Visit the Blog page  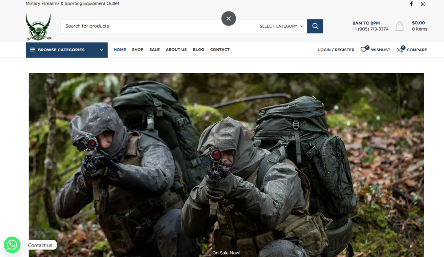coord(198,50)
